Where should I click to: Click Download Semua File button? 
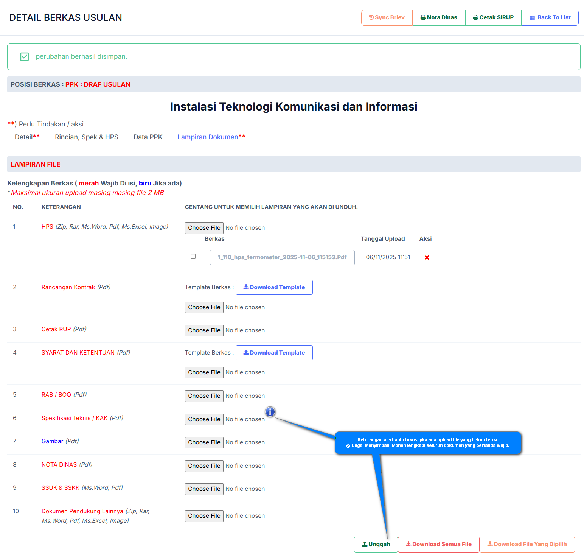coord(438,544)
